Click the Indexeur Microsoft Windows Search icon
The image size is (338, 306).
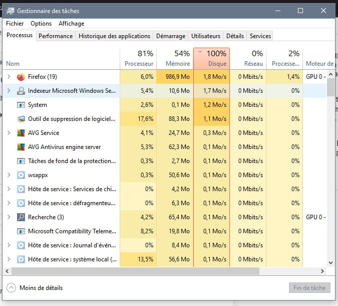pos(21,91)
